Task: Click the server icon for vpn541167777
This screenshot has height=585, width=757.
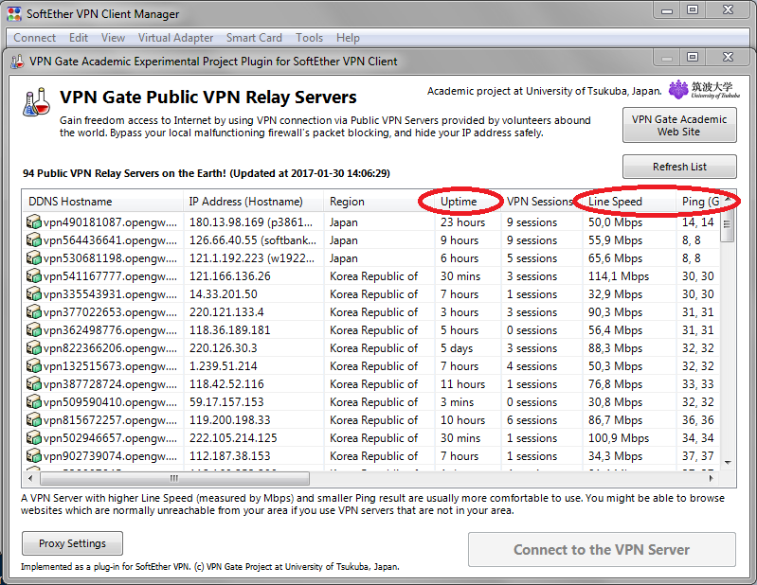Action: click(34, 275)
